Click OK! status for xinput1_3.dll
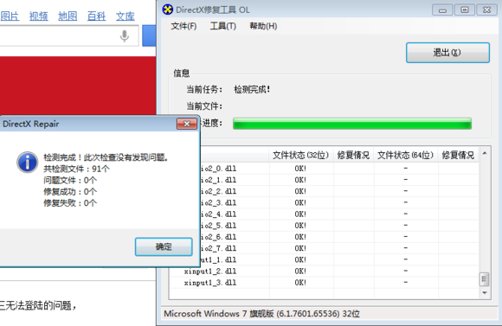Image resolution: width=502 pixels, height=326 pixels. (x=300, y=283)
